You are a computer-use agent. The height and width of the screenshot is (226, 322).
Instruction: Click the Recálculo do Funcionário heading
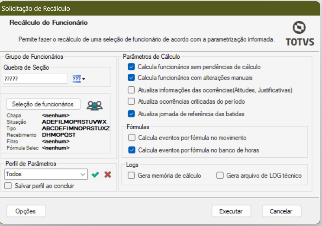pos(48,22)
